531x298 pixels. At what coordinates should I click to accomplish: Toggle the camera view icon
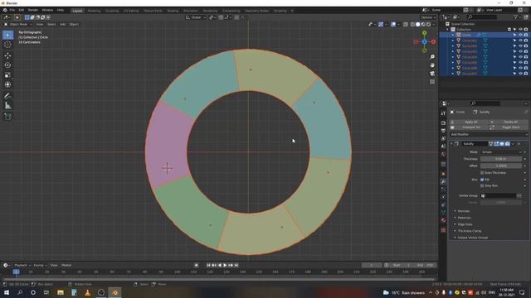[x=432, y=74]
